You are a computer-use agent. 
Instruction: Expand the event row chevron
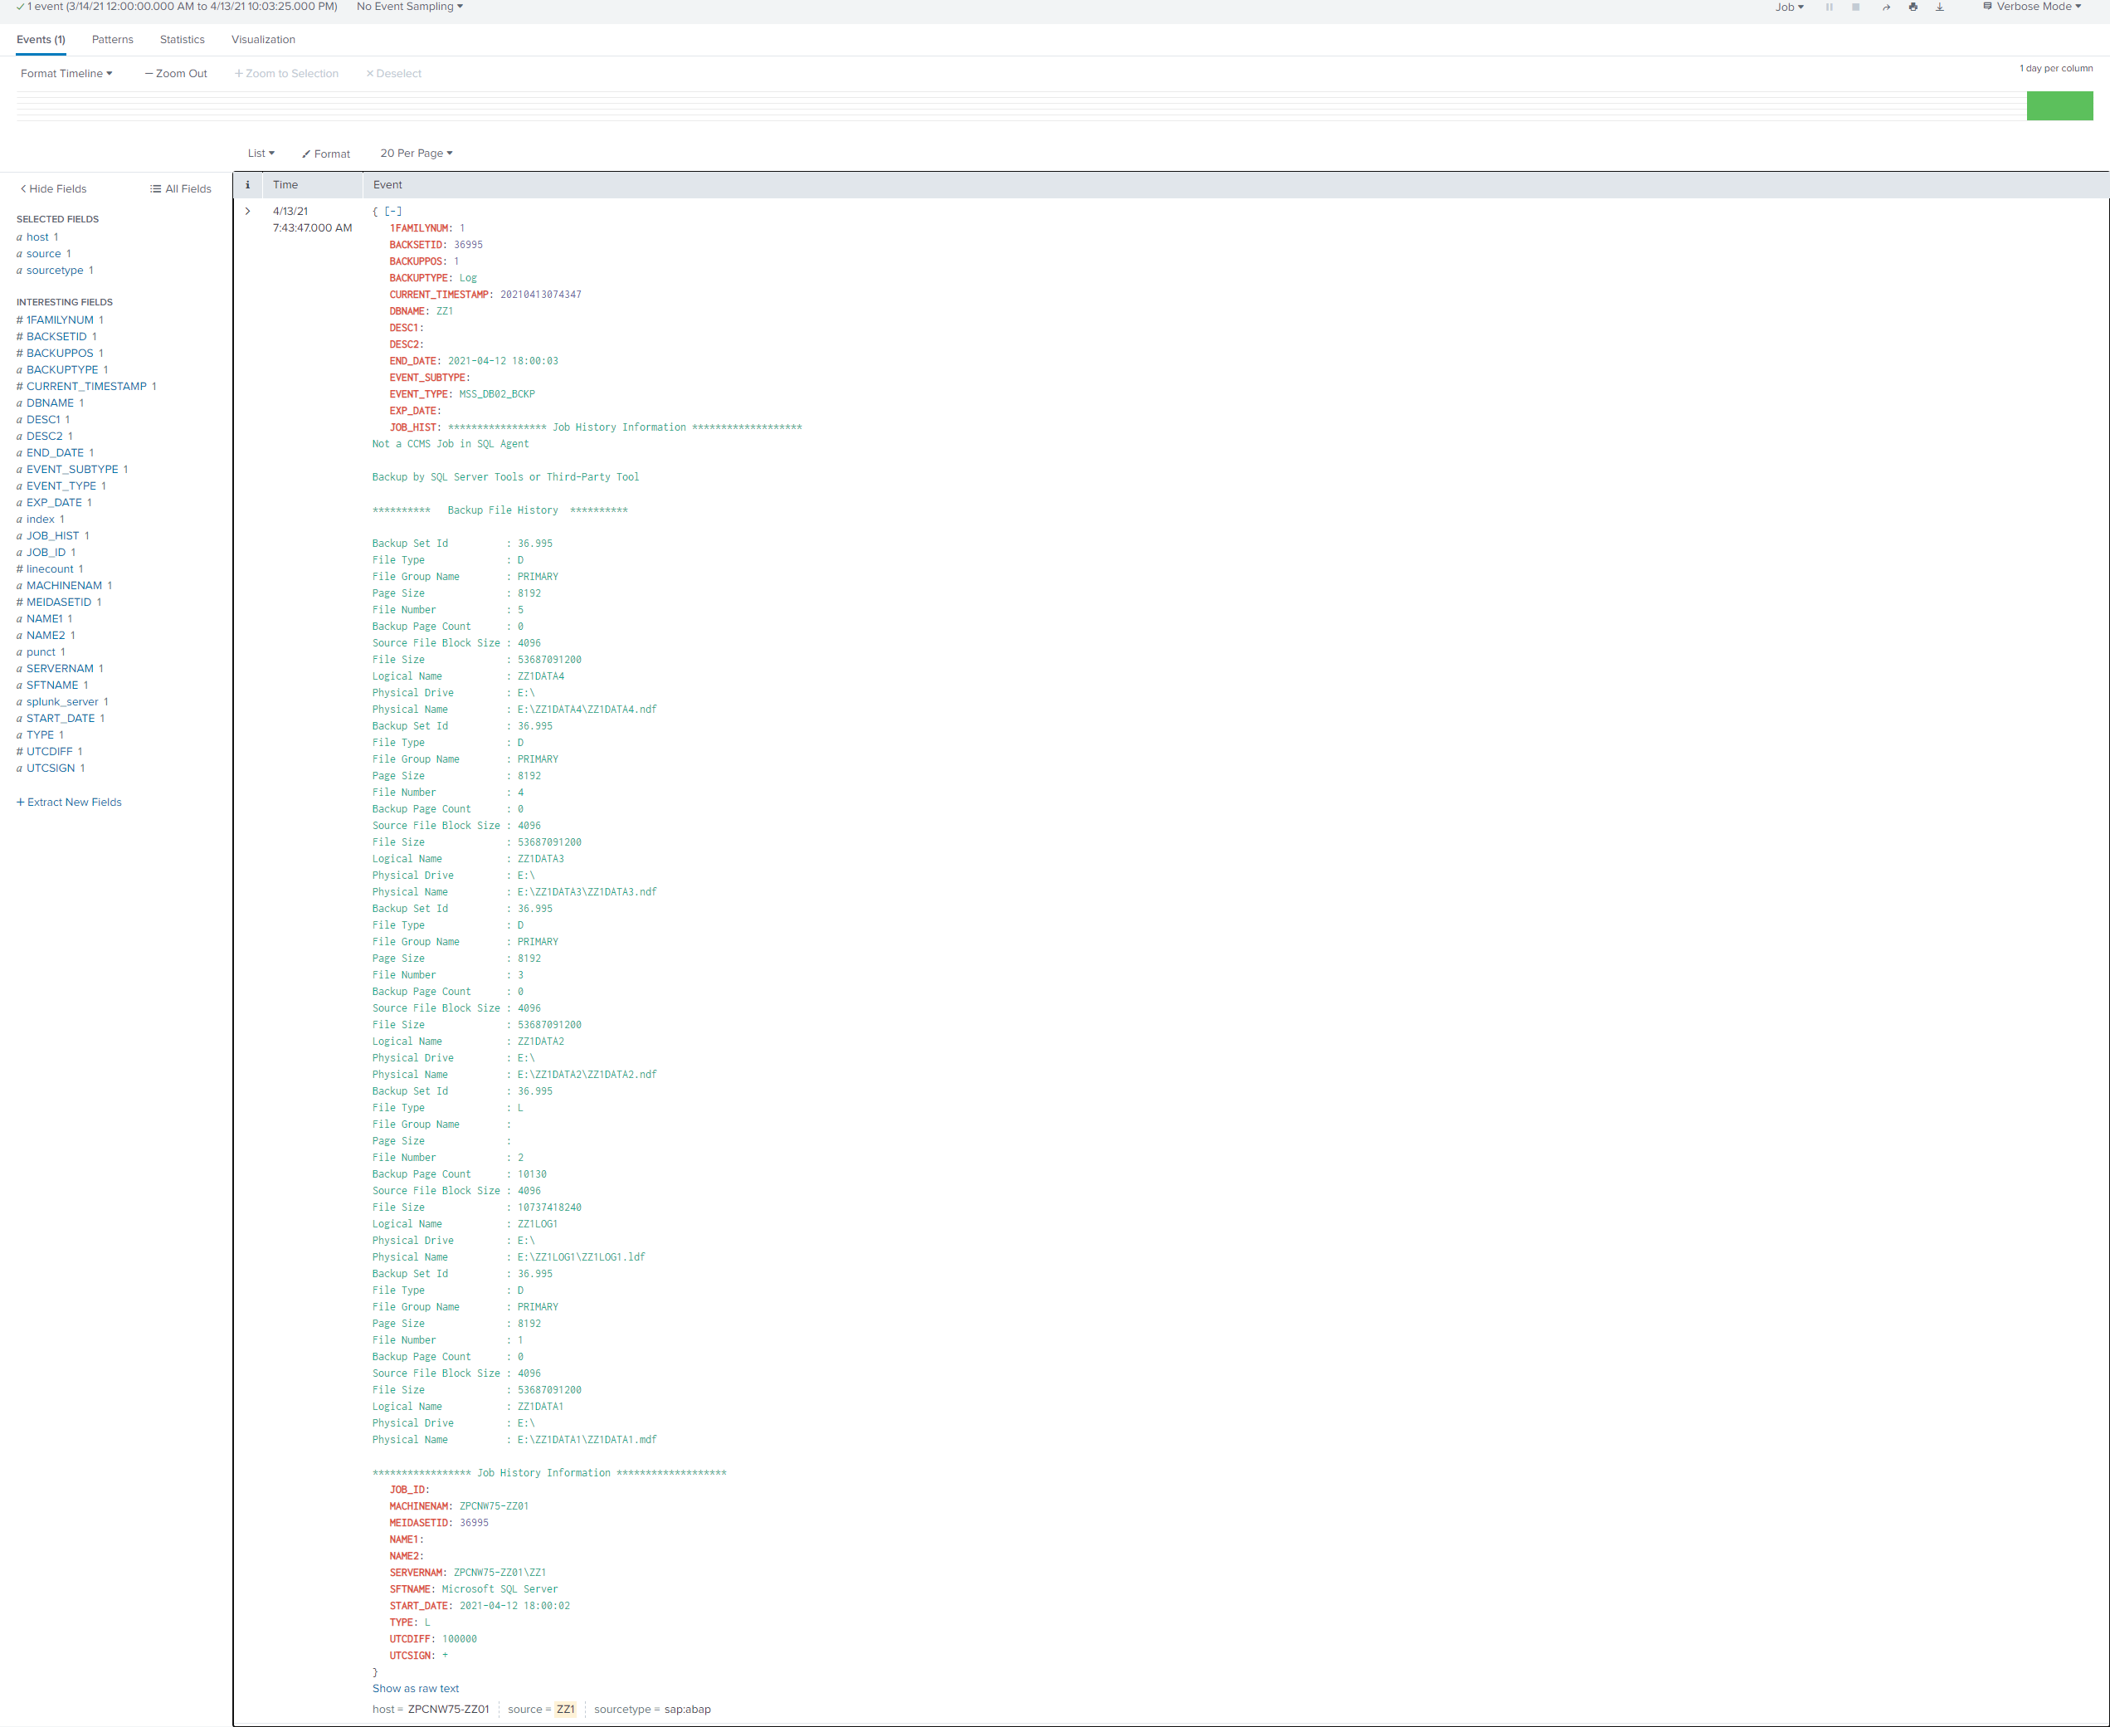pyautogui.click(x=247, y=210)
